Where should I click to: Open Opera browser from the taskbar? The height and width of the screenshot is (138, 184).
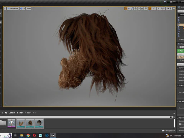point(34,135)
